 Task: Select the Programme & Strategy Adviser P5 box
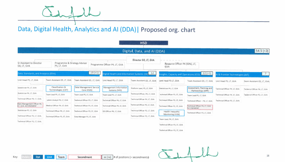tap(72, 65)
